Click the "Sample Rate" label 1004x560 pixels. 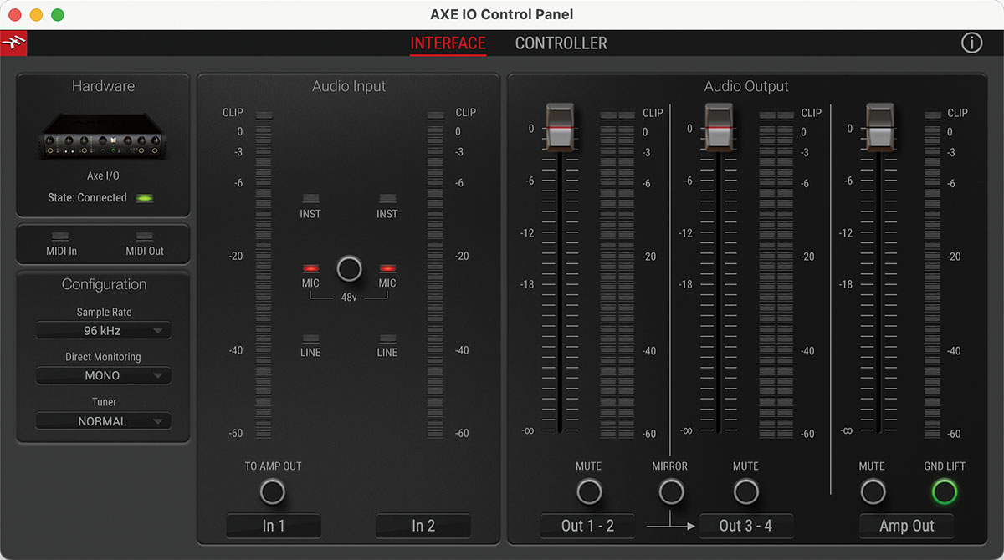click(104, 312)
